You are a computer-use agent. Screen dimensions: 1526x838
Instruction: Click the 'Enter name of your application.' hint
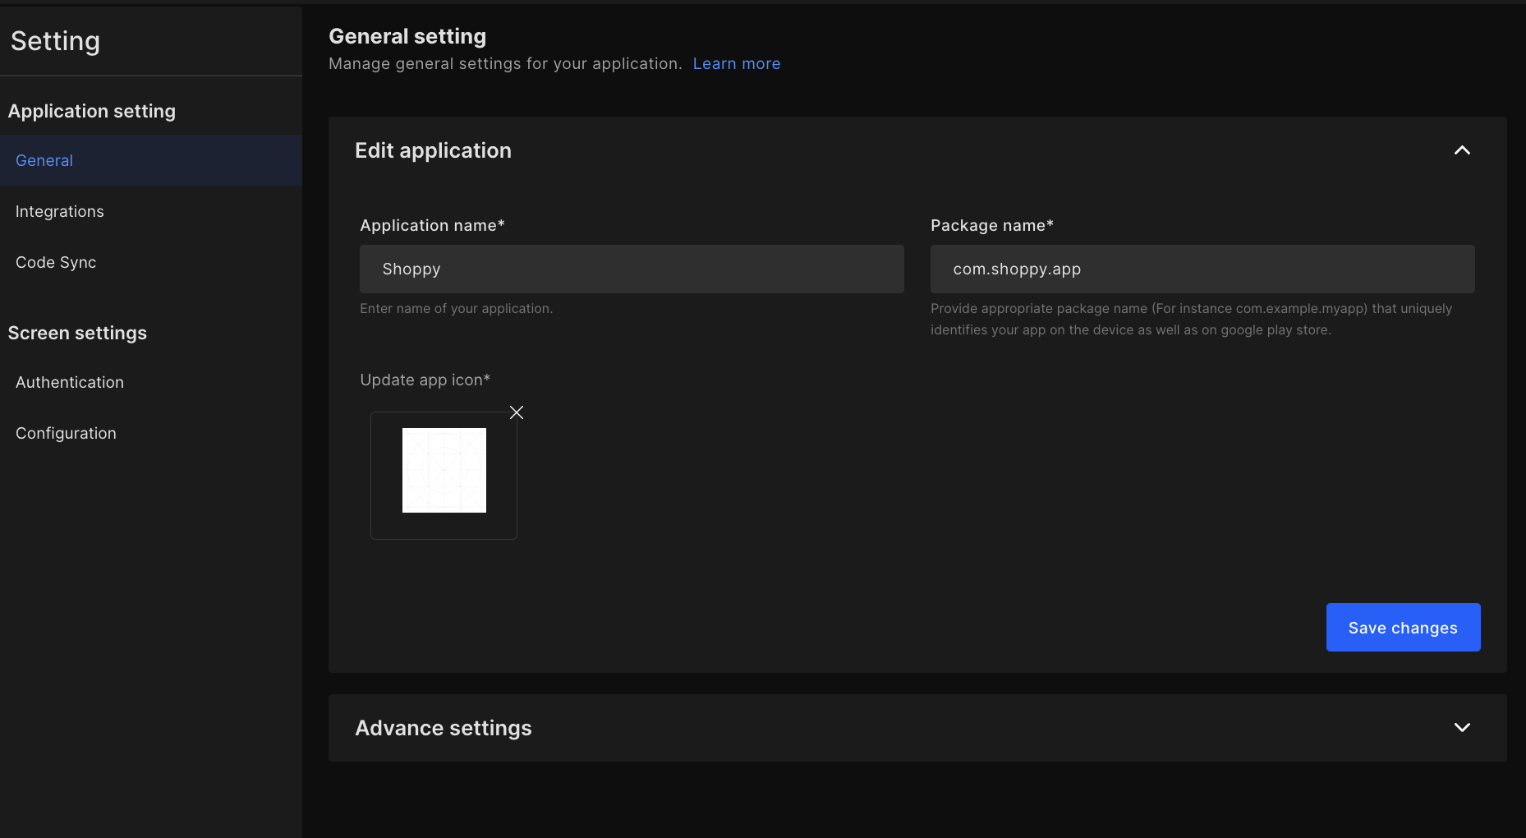[x=456, y=308]
